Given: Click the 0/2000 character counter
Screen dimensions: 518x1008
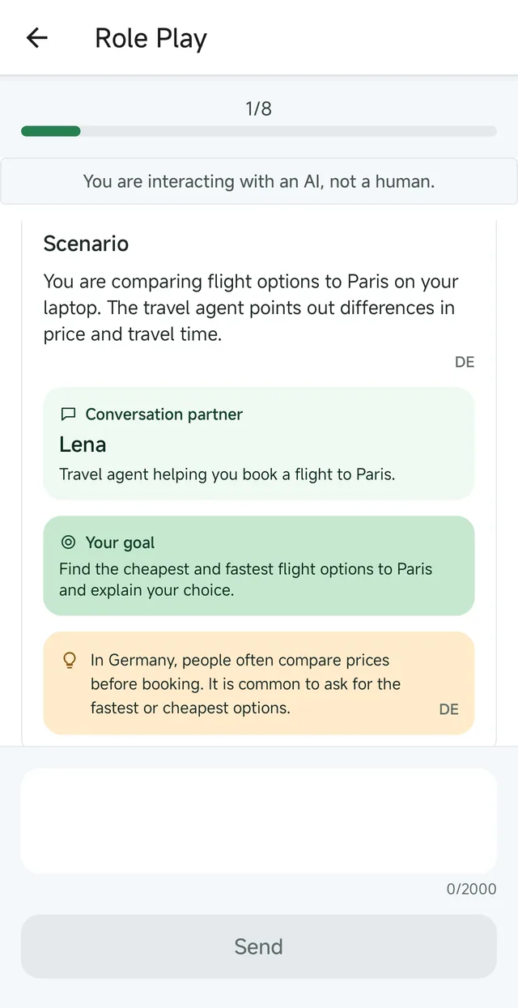Looking at the screenshot, I should coord(472,889).
